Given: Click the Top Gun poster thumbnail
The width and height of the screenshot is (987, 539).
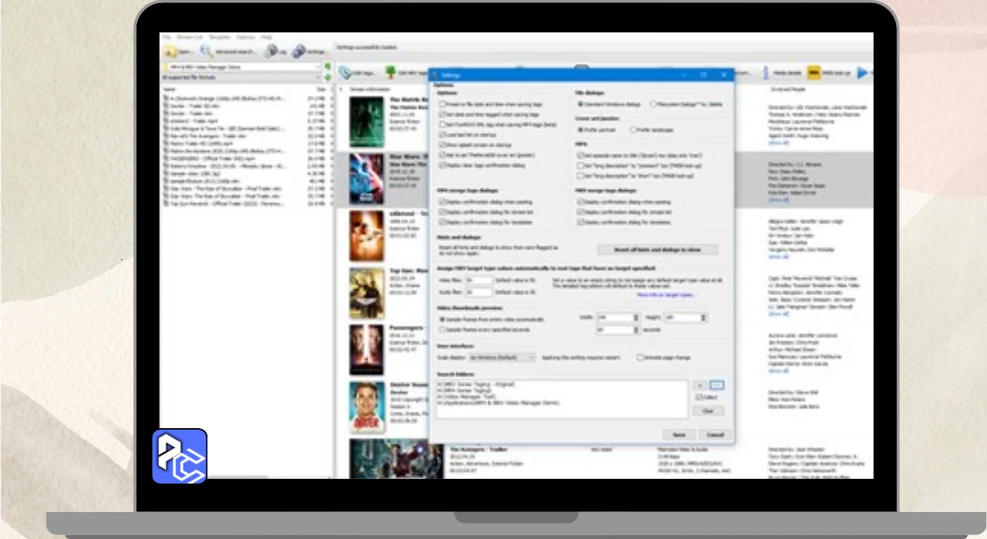Looking at the screenshot, I should tap(366, 293).
